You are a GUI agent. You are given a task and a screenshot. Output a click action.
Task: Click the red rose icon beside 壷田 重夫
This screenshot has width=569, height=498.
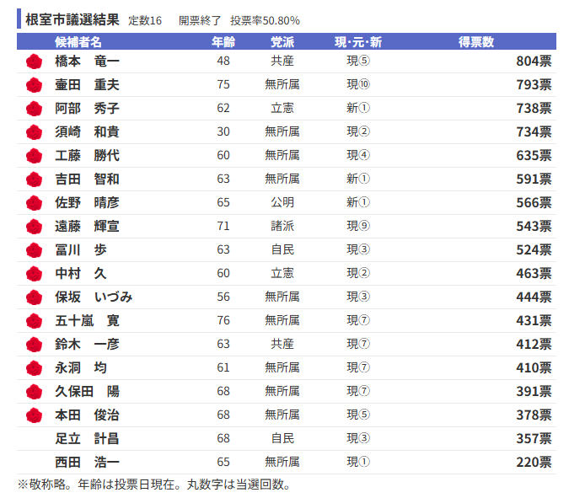pos(34,85)
